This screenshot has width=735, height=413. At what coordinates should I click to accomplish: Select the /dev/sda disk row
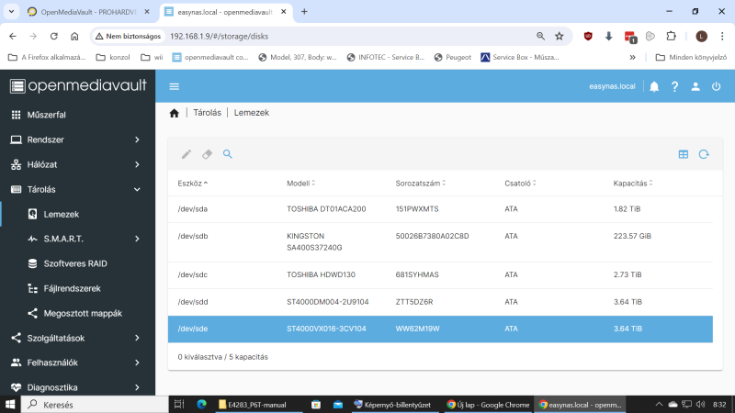click(440, 209)
